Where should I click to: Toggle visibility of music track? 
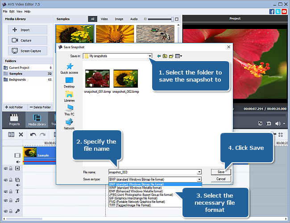click(6, 200)
